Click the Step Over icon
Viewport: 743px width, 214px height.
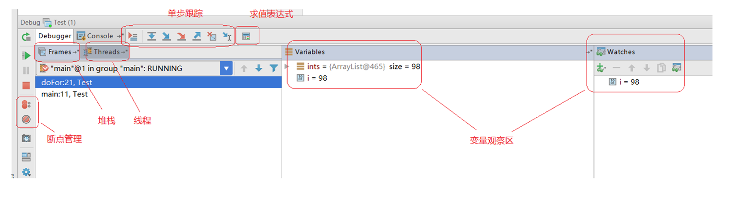click(x=151, y=36)
